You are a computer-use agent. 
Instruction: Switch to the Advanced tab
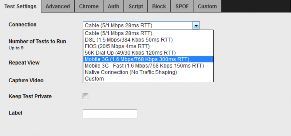pyautogui.click(x=58, y=6)
